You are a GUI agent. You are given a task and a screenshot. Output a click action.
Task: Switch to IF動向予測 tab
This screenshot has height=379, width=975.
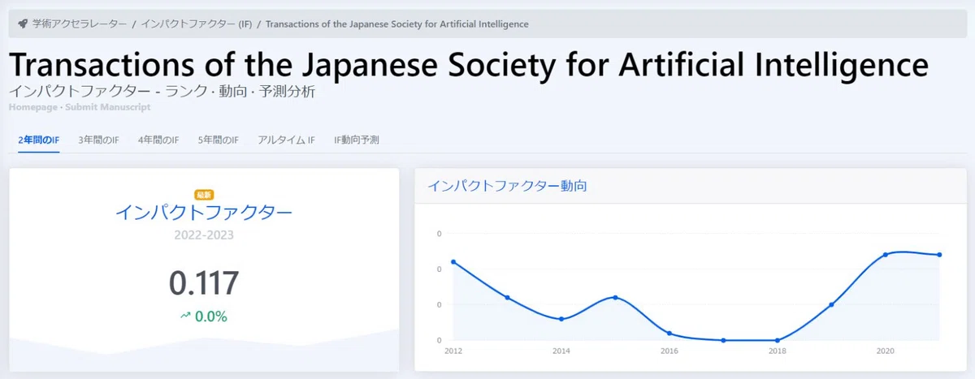pyautogui.click(x=357, y=140)
